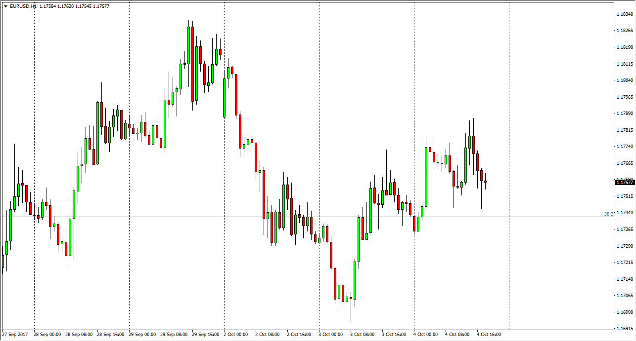Select the 28 Sep 08:00 time label
636x341 pixels.
click(x=79, y=335)
